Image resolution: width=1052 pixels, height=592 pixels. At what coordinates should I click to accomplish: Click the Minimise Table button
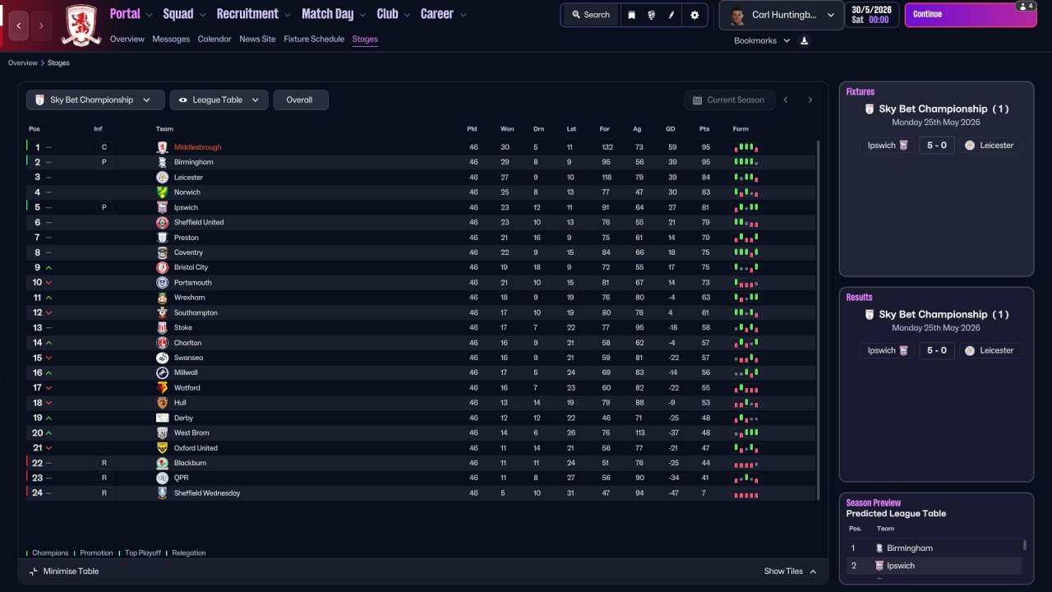click(64, 571)
